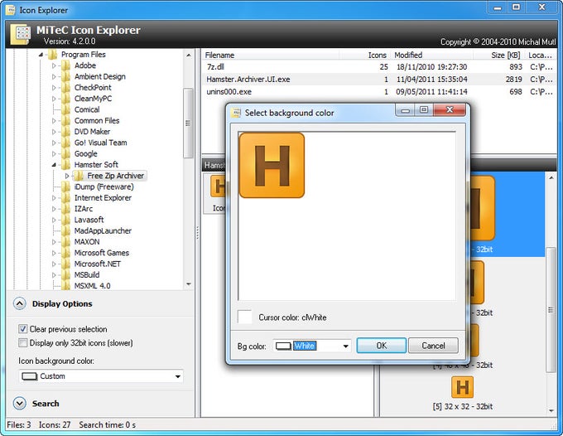Click the large Hamster H icon in dialog preview
Image resolution: width=563 pixels, height=436 pixels.
coord(272,165)
